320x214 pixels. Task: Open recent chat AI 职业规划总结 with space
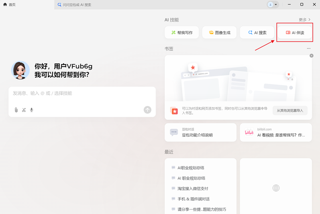pos(191,178)
